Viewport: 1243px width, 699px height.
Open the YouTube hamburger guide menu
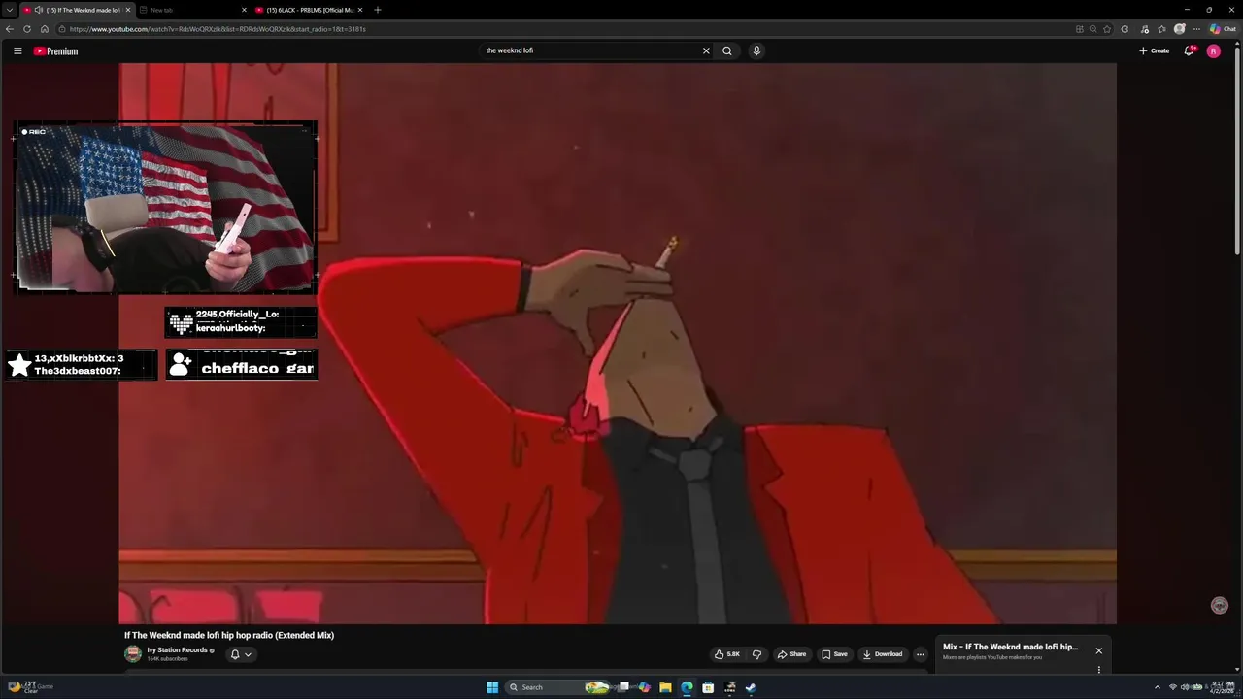[x=17, y=50]
